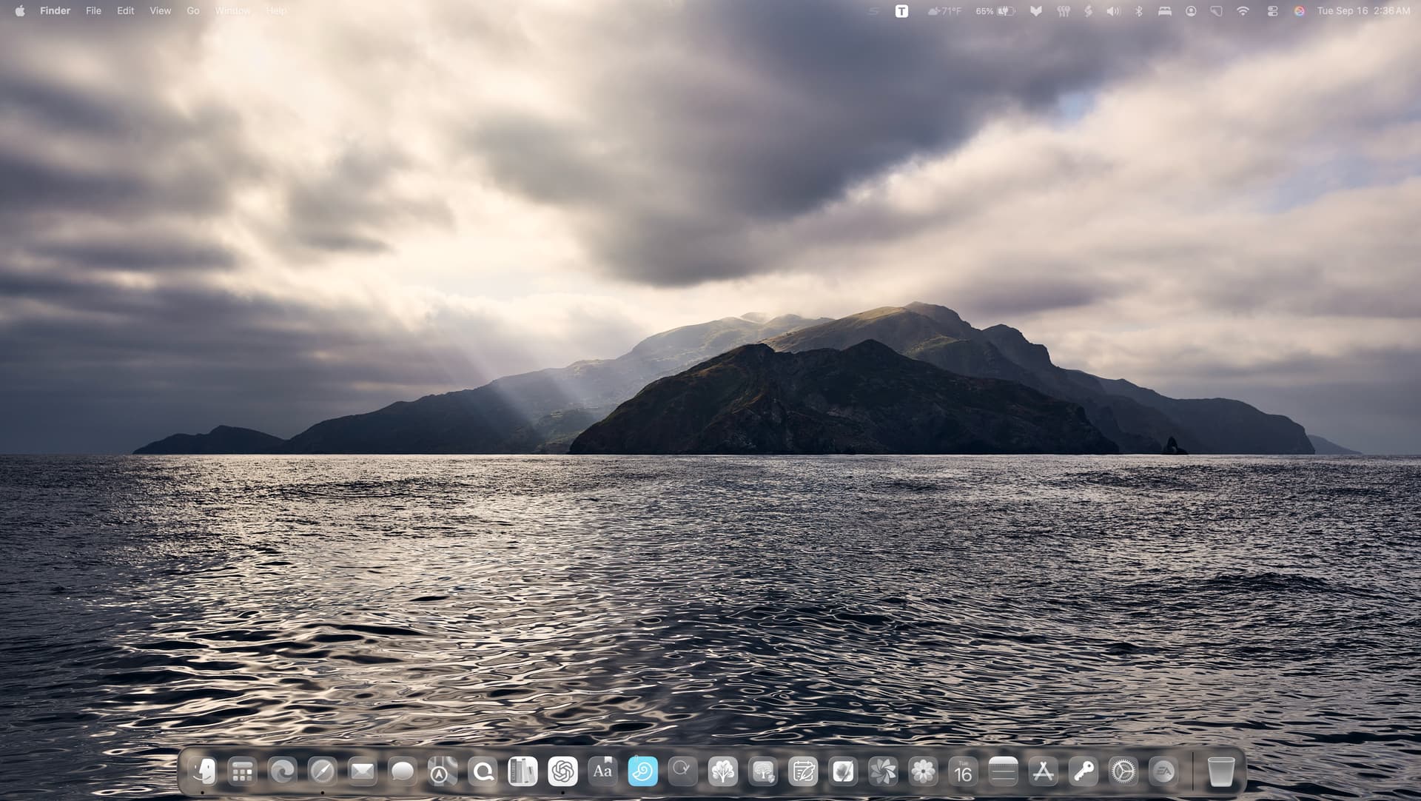Open Calendar showing date 16
This screenshot has width=1421, height=801.
[963, 771]
